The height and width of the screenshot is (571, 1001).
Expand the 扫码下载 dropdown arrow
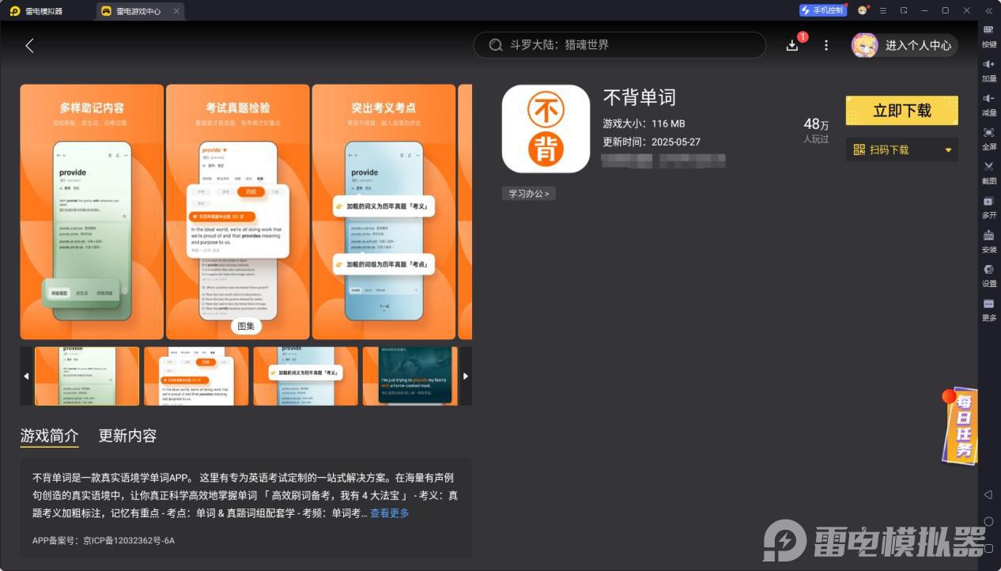[x=948, y=150]
